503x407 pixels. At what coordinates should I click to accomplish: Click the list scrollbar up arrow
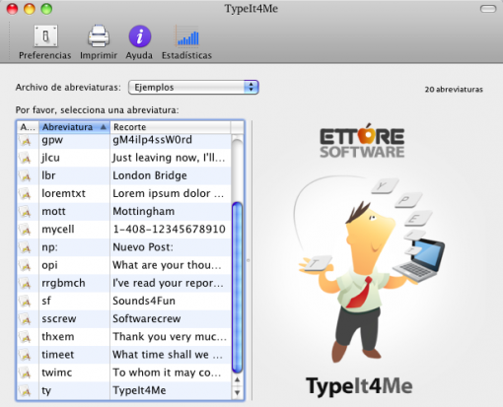point(237,380)
